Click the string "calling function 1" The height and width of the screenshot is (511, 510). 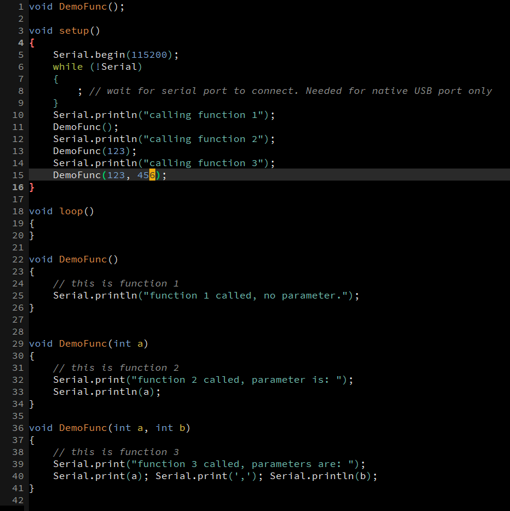(204, 115)
